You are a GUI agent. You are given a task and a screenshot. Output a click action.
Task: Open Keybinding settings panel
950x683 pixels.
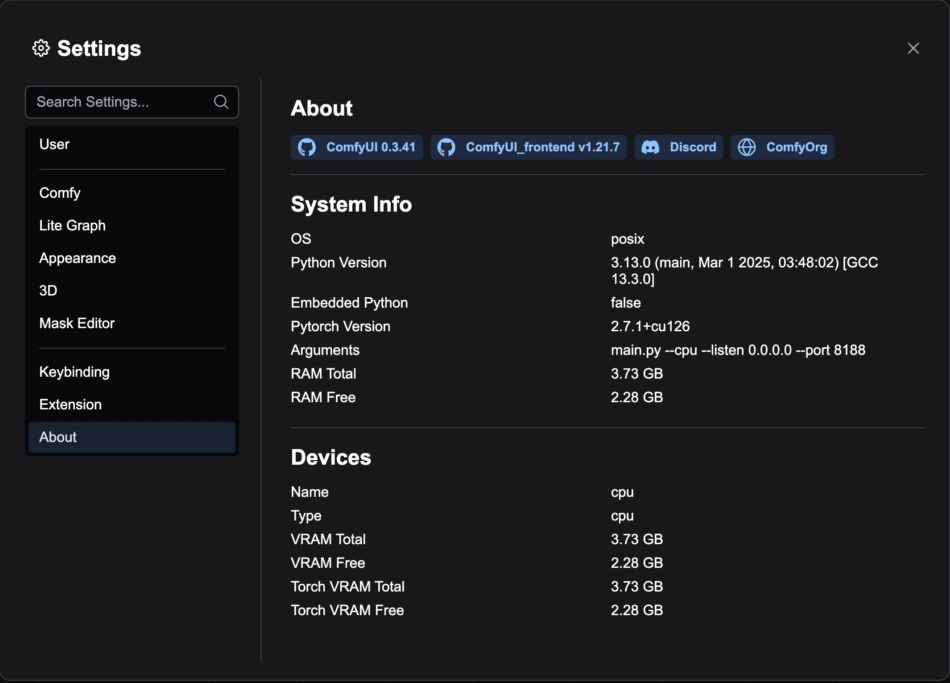pyautogui.click(x=74, y=372)
